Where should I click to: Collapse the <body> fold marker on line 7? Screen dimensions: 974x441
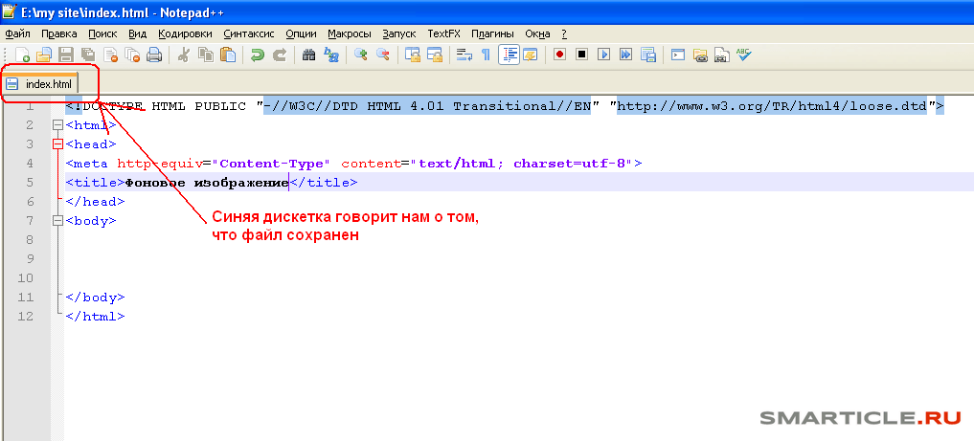click(58, 221)
